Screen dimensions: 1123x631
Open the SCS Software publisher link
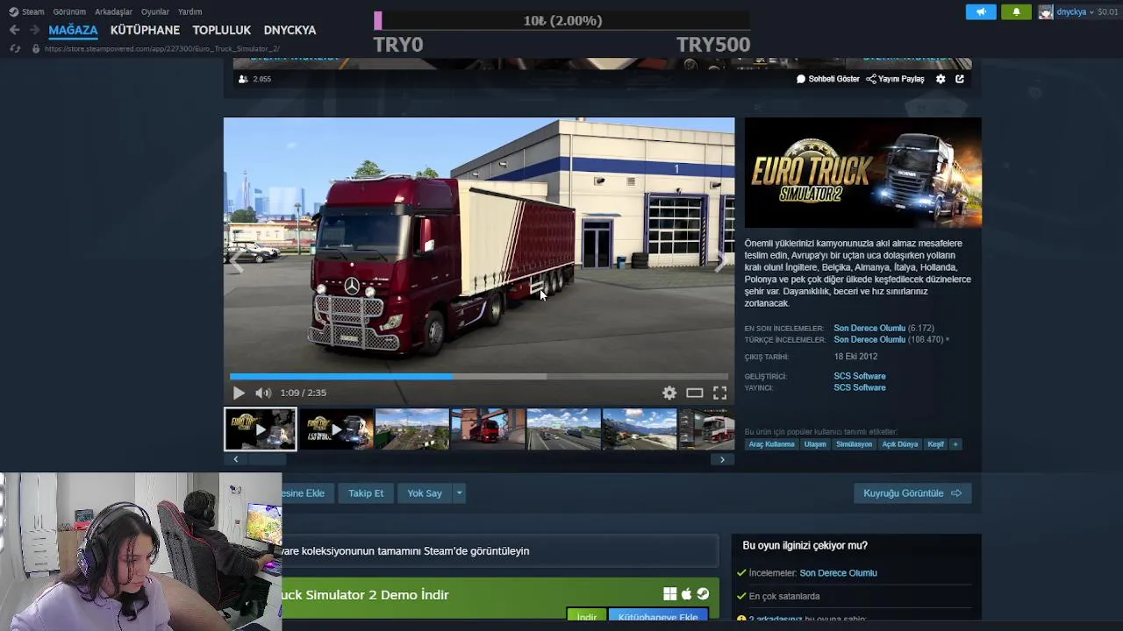pyautogui.click(x=860, y=387)
